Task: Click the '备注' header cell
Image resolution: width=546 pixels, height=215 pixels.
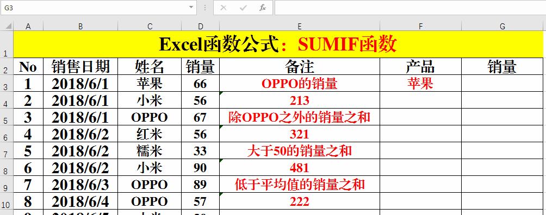Action: click(300, 66)
